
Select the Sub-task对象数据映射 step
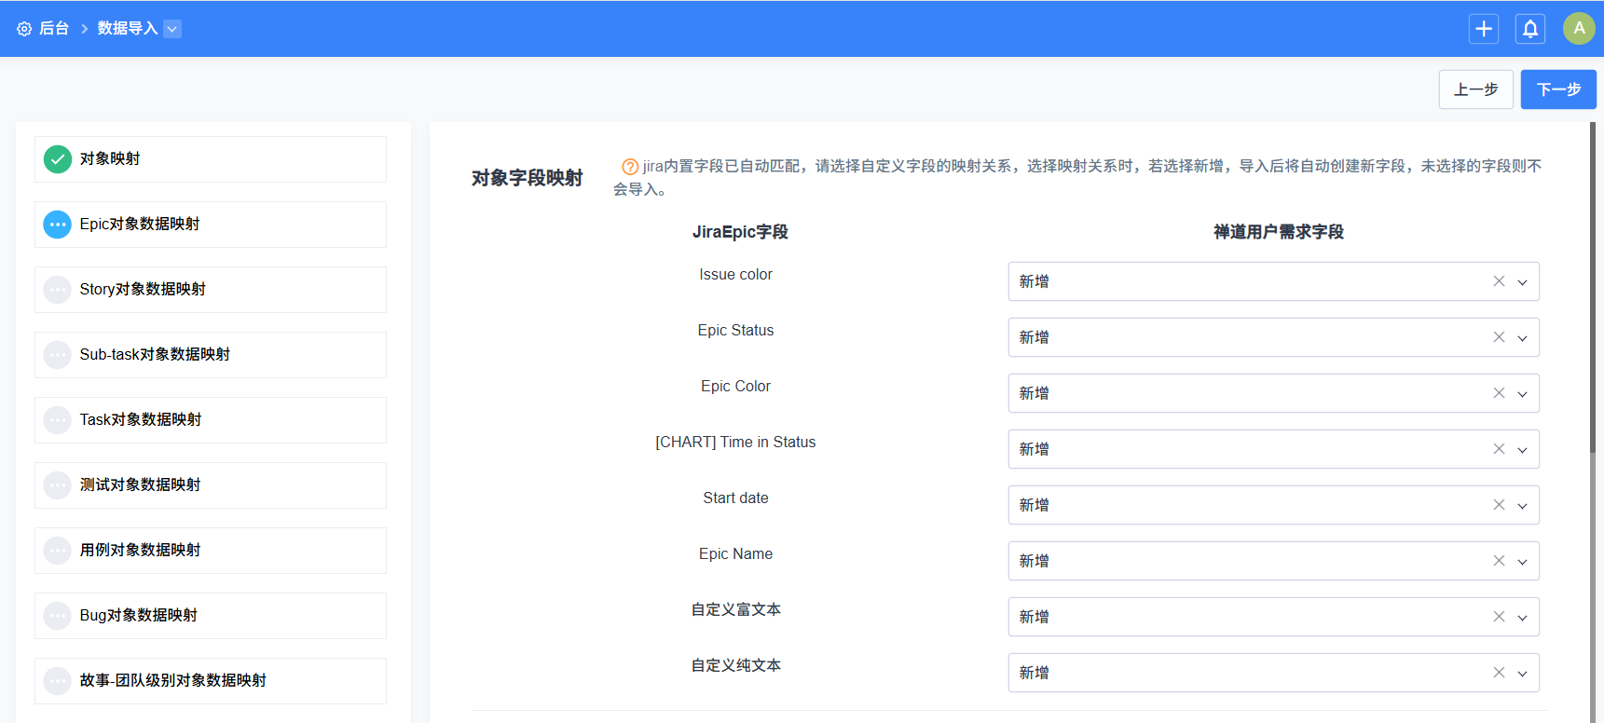[211, 355]
